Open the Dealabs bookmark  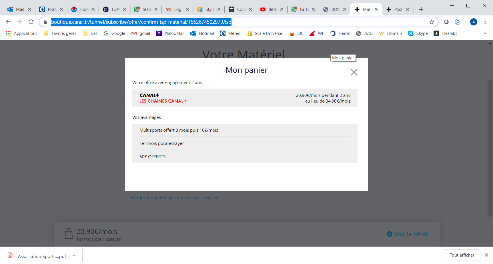click(x=445, y=33)
